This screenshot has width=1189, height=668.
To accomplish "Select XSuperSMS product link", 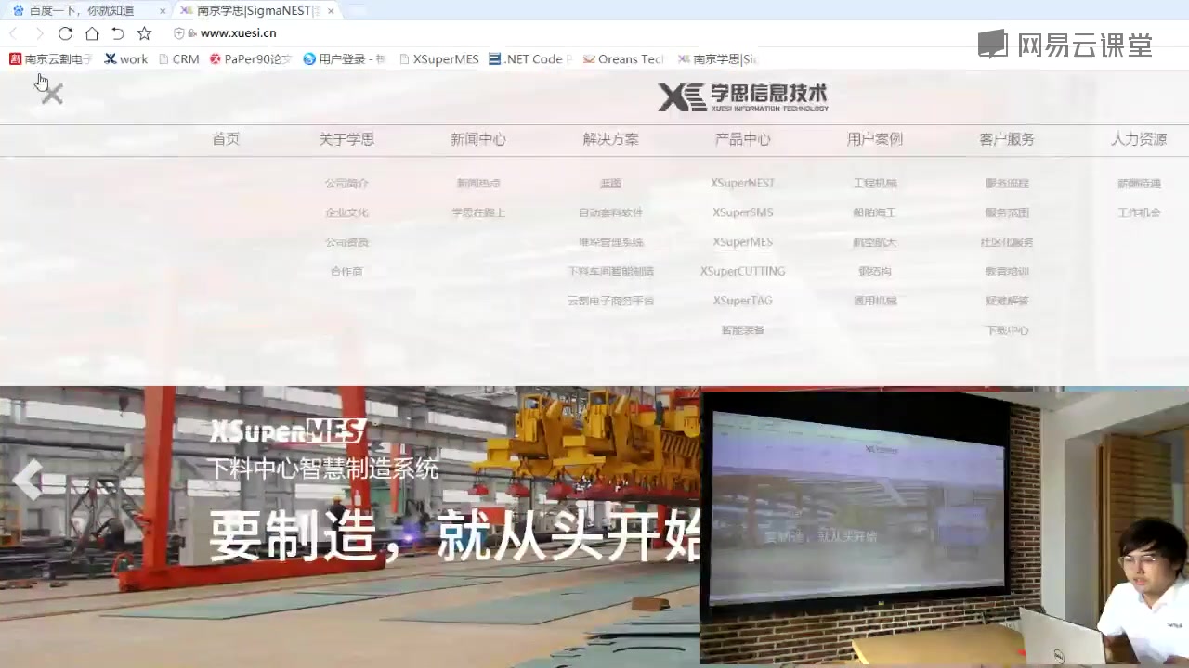I will 742,212.
